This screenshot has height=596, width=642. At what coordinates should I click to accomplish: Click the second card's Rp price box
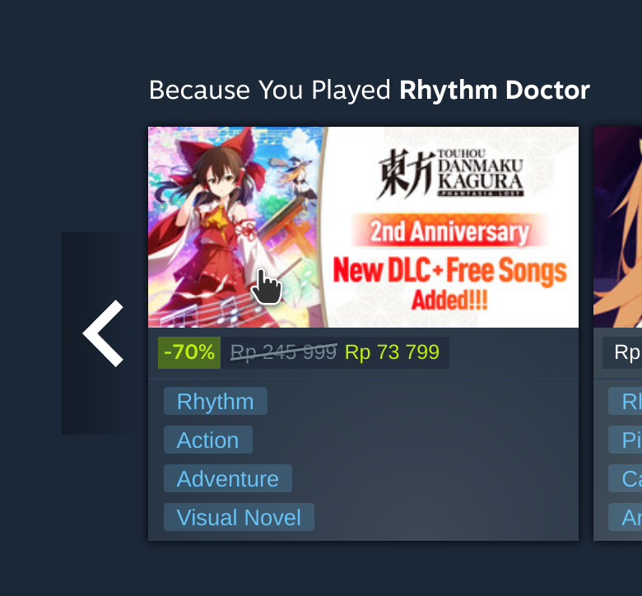[622, 352]
